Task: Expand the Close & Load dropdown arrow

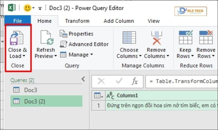Action: pyautogui.click(x=24, y=56)
